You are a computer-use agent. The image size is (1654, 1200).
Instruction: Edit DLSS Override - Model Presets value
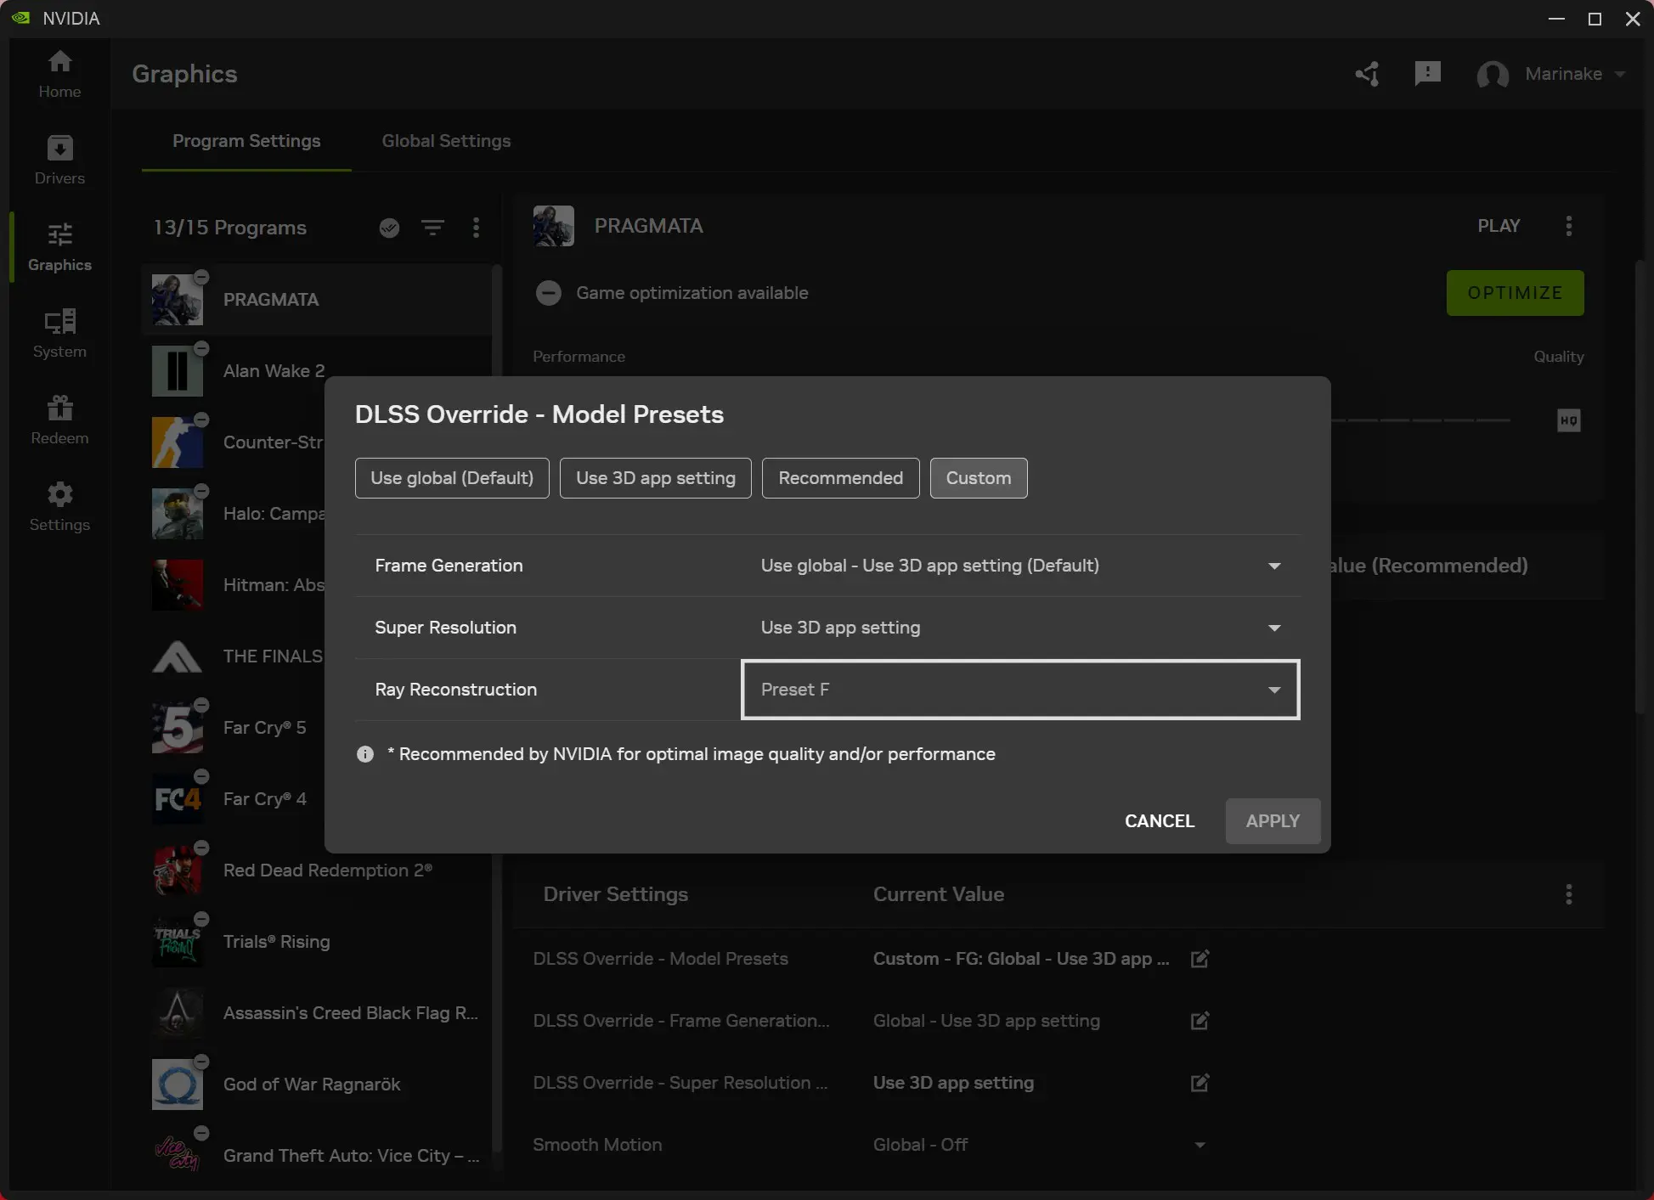tap(1200, 959)
